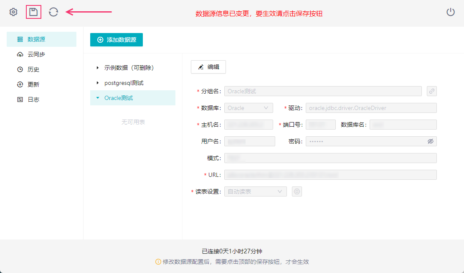Open the 日志 sidebar menu
Viewport: 464px width, 273px height.
point(41,100)
